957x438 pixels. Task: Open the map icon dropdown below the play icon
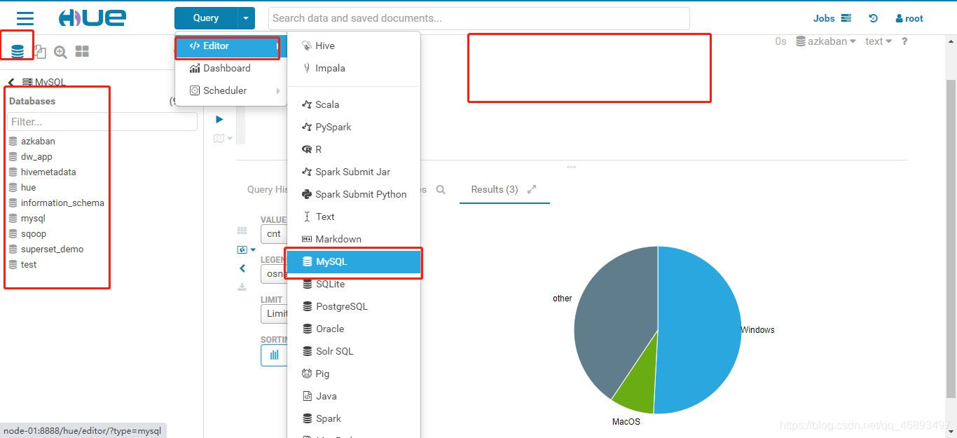pos(223,138)
